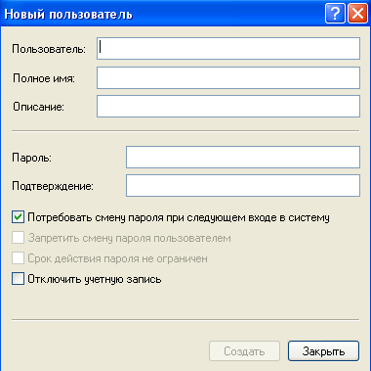Screen dimensions: 371x371
Task: Click the Полное имя: text label
Action: coord(44,78)
